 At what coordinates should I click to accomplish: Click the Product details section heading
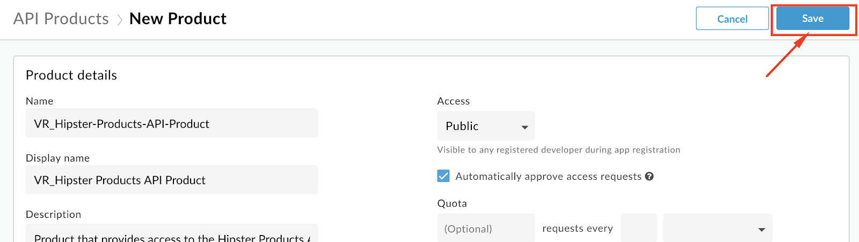71,75
